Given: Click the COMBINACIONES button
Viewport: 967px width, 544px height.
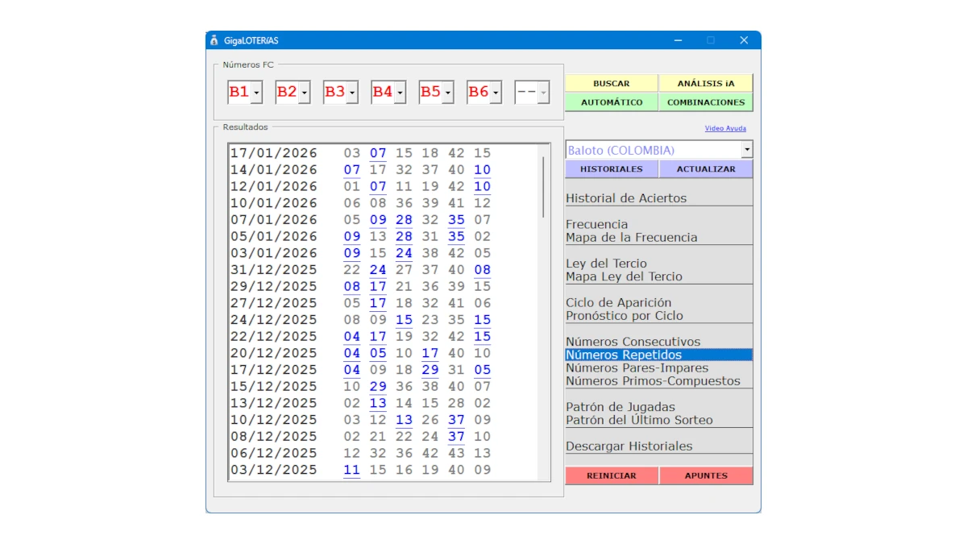Looking at the screenshot, I should coord(707,102).
